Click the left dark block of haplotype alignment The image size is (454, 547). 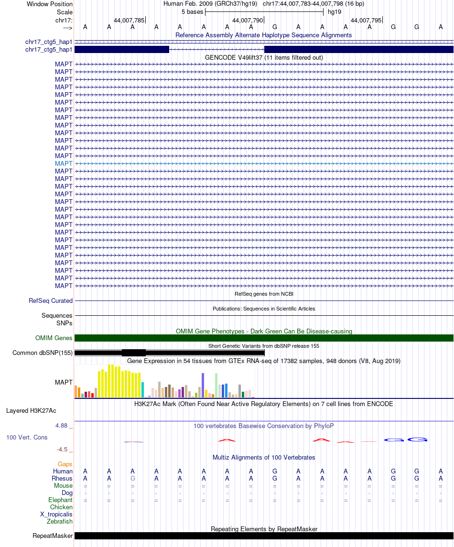click(x=122, y=50)
